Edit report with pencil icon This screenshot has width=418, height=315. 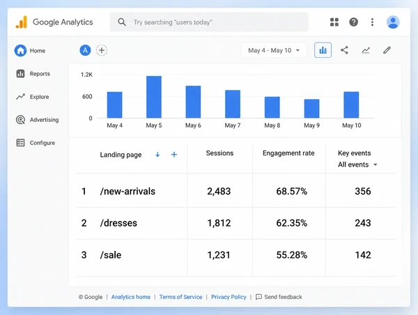pos(387,50)
